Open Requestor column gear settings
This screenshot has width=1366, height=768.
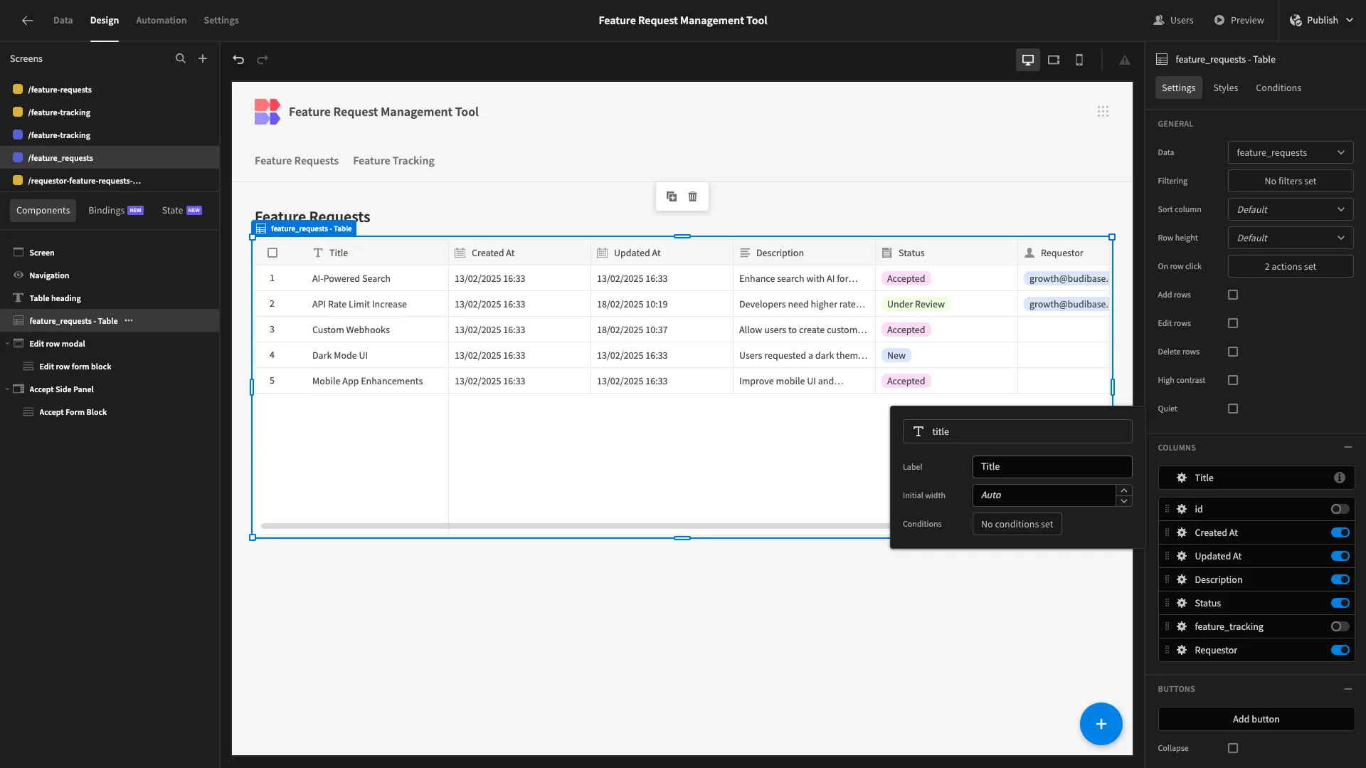[1182, 650]
